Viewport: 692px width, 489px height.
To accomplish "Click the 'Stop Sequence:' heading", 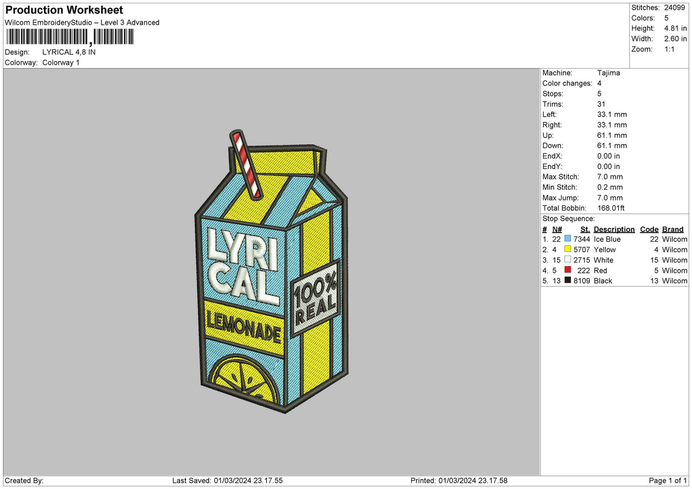I will (x=569, y=219).
